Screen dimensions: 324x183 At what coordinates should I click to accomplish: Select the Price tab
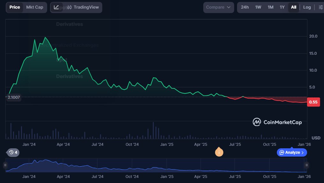(x=15, y=7)
